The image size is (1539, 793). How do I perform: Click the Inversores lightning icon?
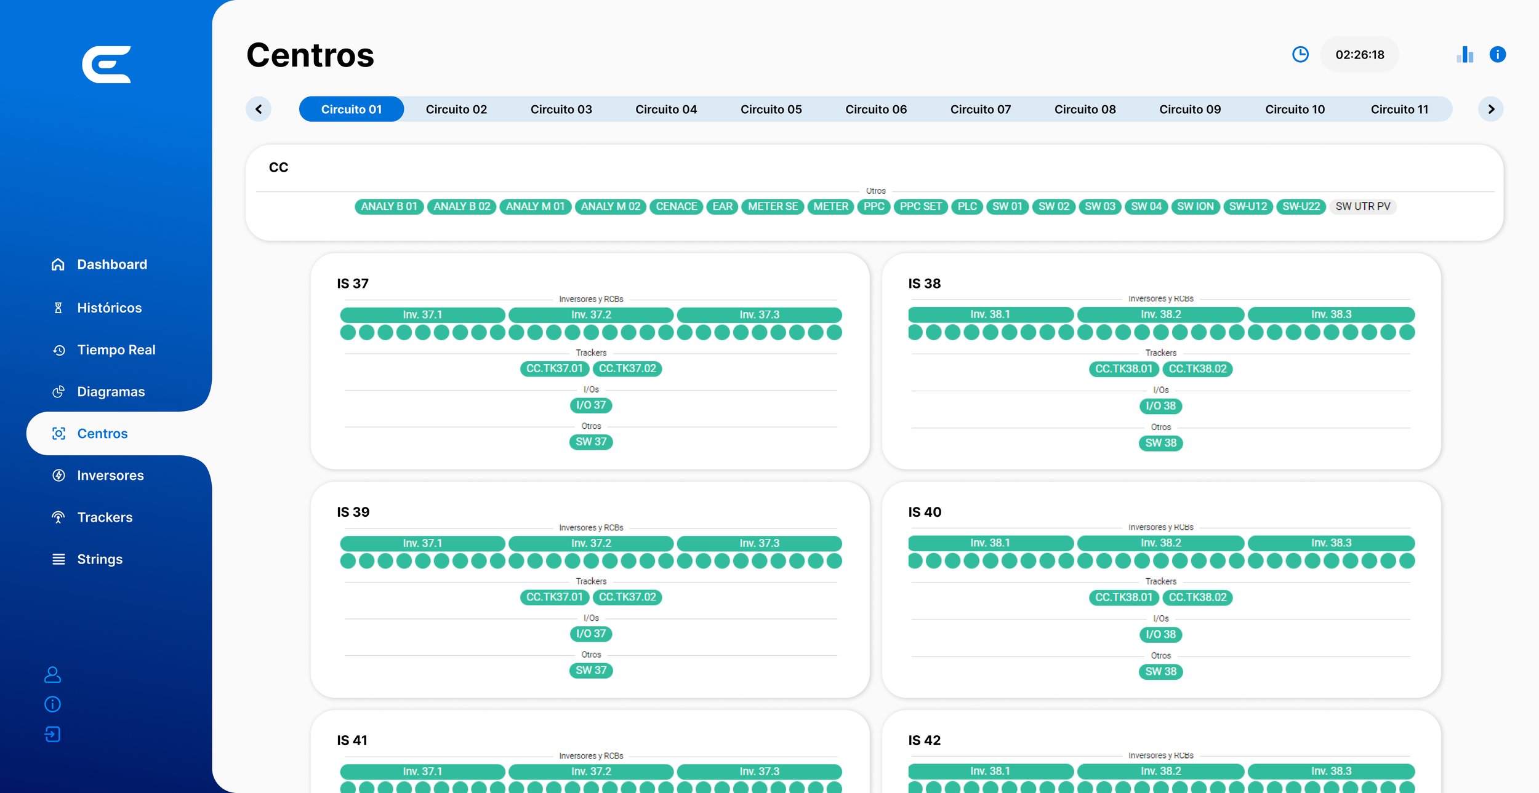click(x=58, y=476)
